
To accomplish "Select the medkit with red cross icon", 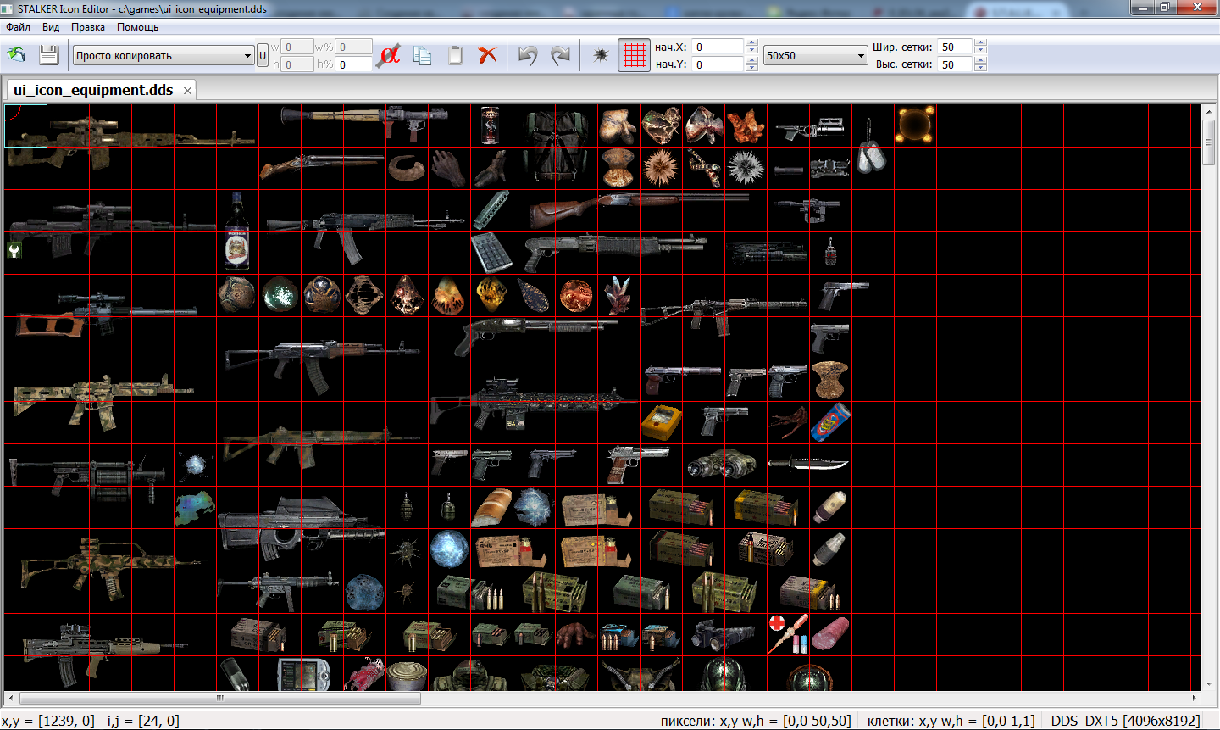I will click(788, 634).
